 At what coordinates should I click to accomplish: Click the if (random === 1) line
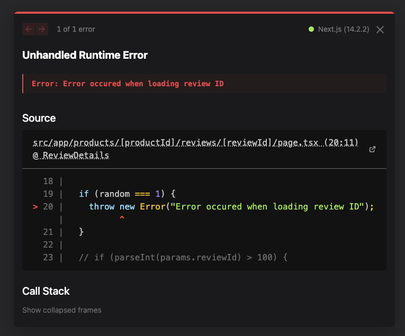pos(127,194)
